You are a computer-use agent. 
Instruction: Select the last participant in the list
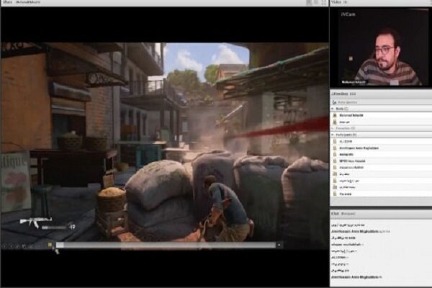(x=381, y=194)
